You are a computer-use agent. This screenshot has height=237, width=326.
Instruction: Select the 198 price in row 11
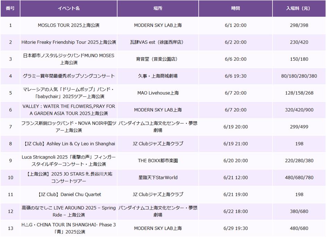coord(299,195)
